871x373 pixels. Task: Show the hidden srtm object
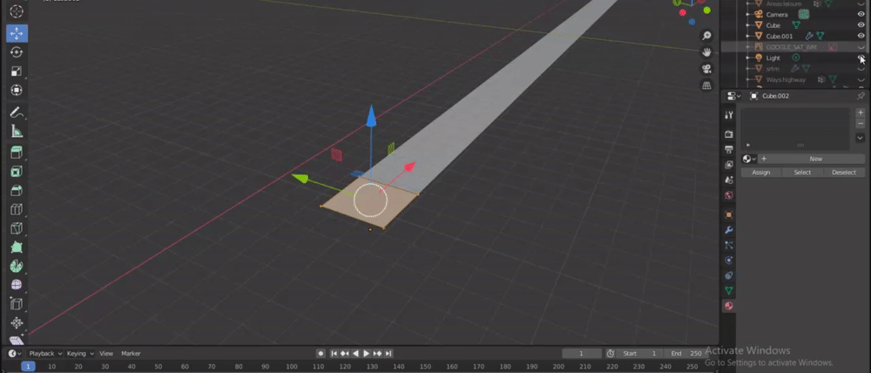[x=861, y=69]
